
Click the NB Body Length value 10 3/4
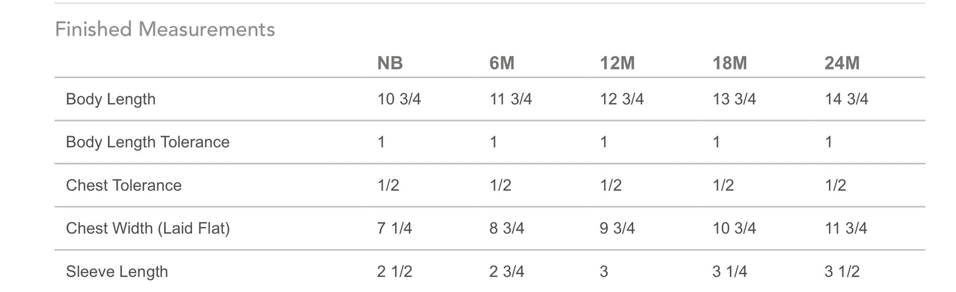point(399,99)
